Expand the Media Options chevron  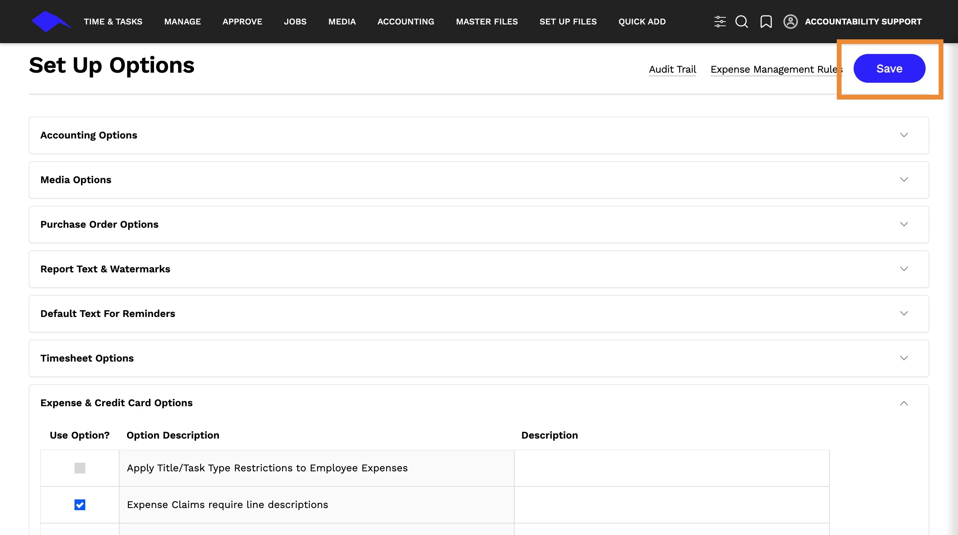(904, 180)
